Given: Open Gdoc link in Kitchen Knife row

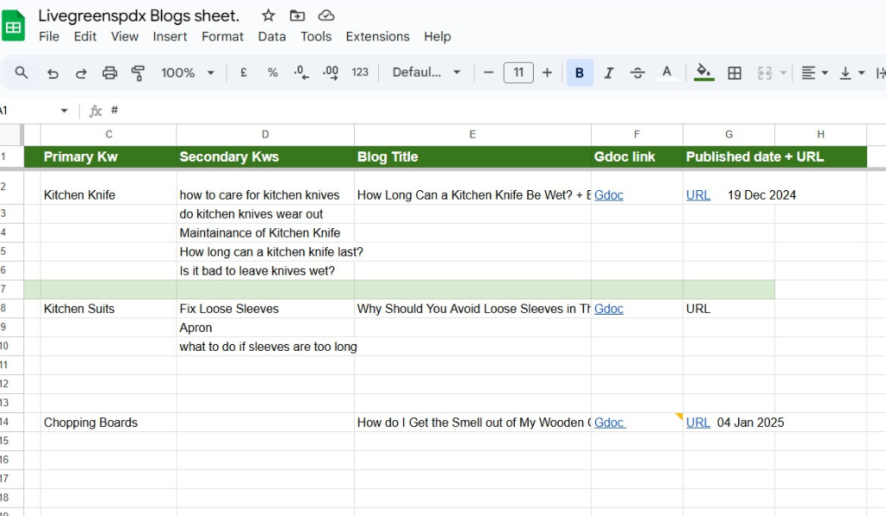Looking at the screenshot, I should pyautogui.click(x=608, y=195).
